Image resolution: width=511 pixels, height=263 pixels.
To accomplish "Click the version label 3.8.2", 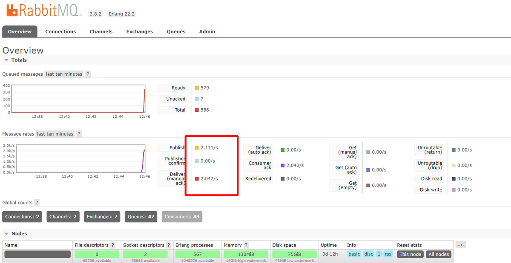I will tap(96, 14).
